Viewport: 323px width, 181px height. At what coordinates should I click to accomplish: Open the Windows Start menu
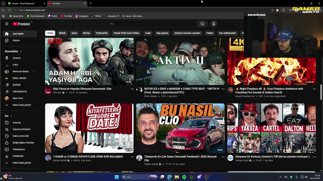pos(117,177)
